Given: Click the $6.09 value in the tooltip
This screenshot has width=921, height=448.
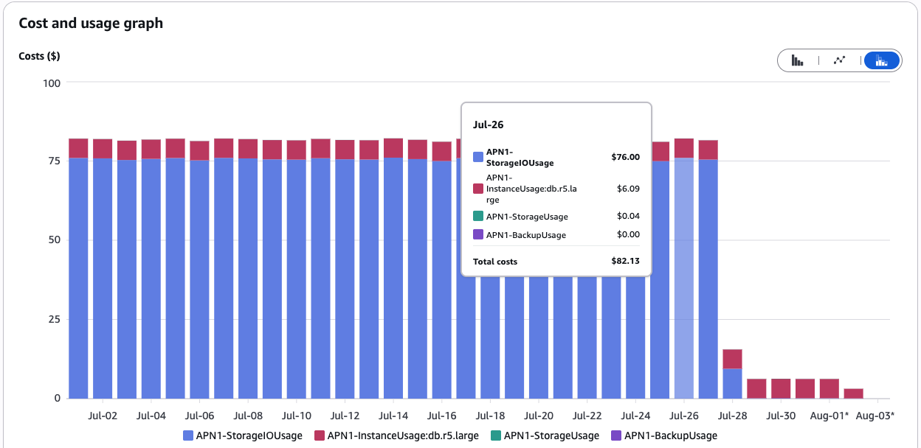Looking at the screenshot, I should coord(628,189).
